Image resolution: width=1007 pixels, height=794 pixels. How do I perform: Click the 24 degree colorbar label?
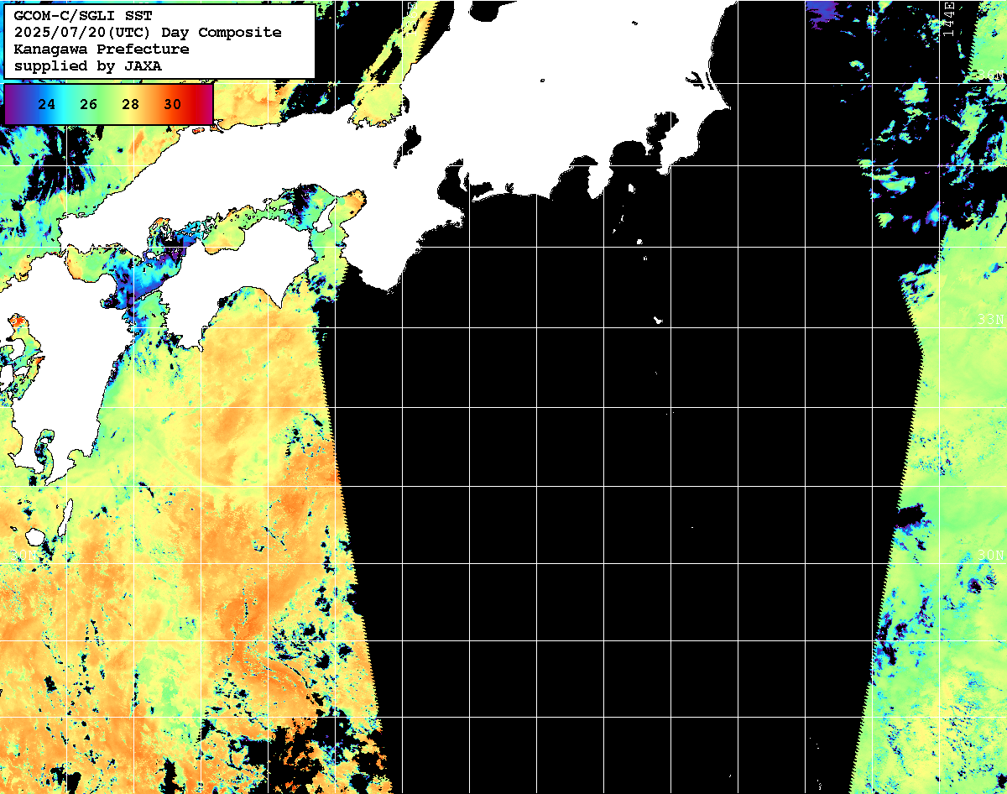point(47,105)
